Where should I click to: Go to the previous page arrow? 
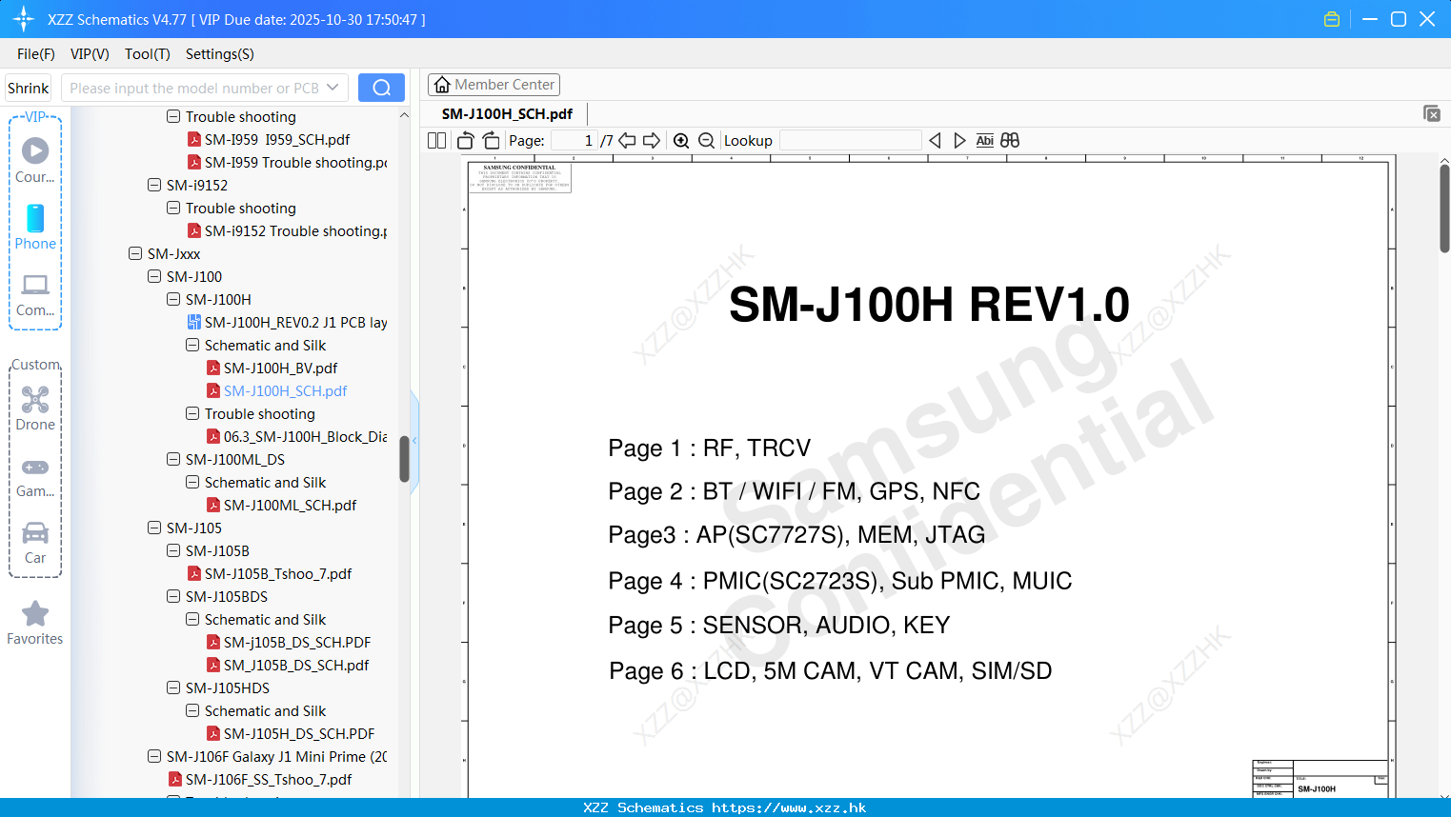pos(627,141)
